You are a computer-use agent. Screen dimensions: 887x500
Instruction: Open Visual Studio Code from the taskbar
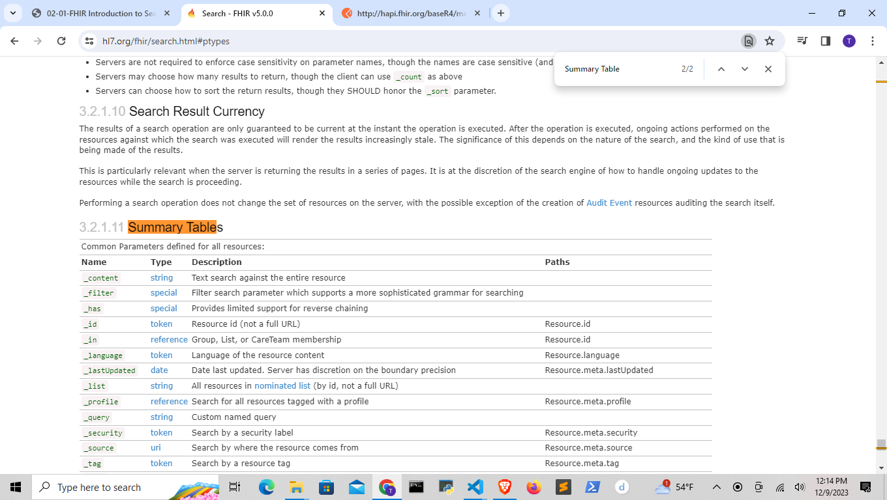(x=475, y=487)
